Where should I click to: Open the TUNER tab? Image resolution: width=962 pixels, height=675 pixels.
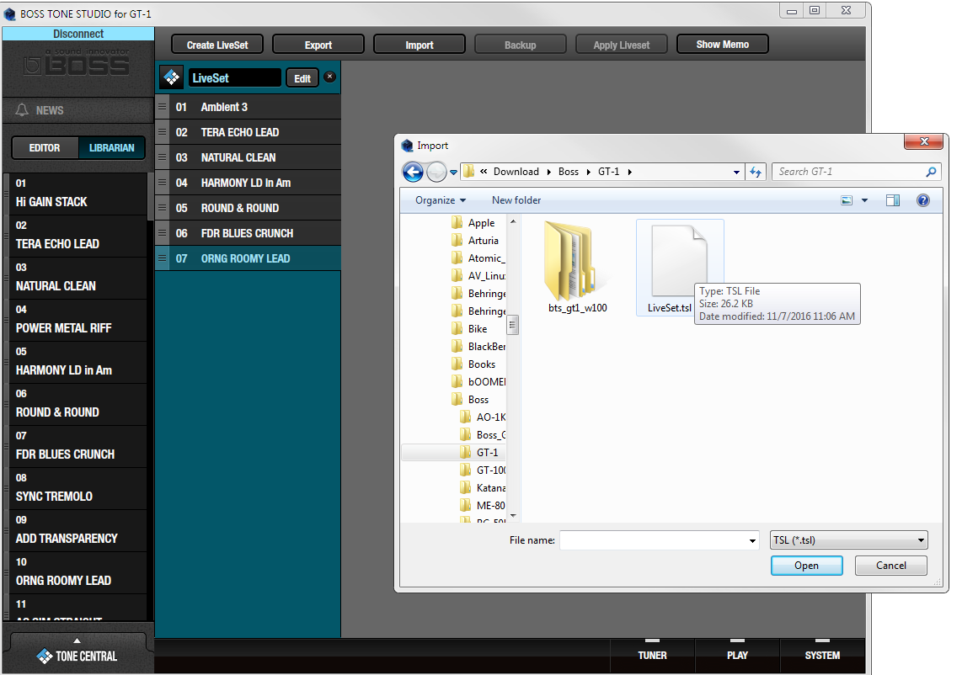652,656
